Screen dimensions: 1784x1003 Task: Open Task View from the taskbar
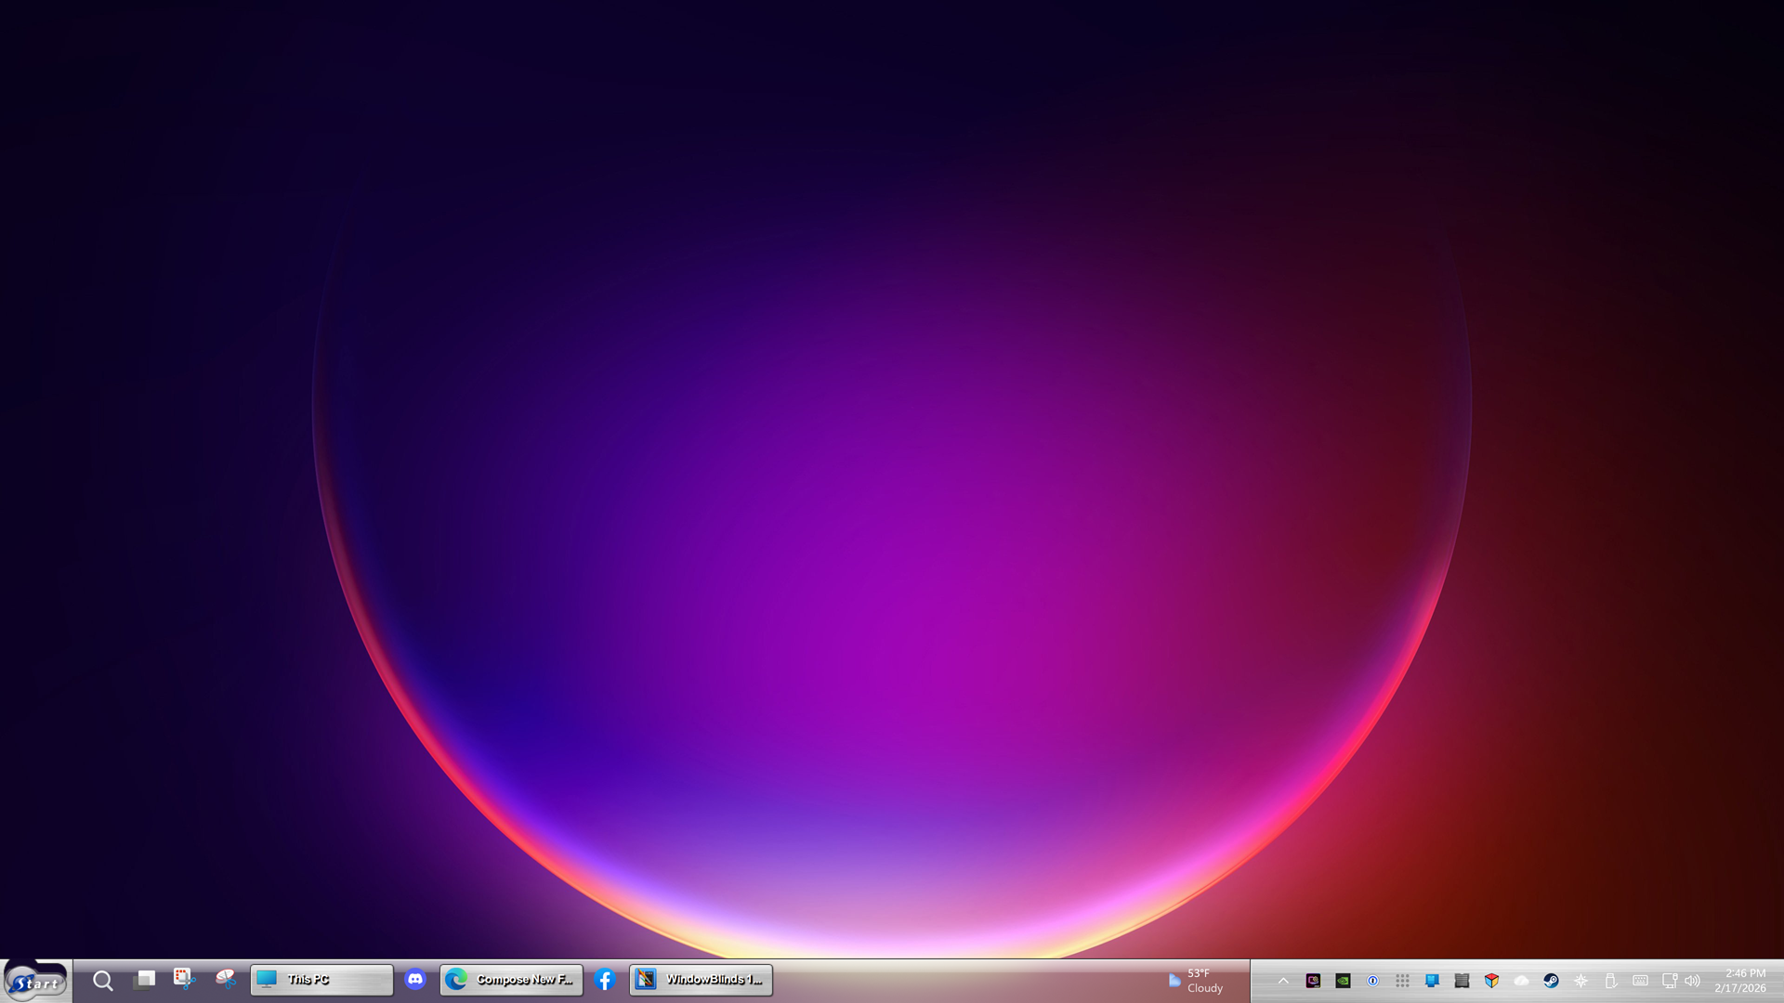click(144, 980)
